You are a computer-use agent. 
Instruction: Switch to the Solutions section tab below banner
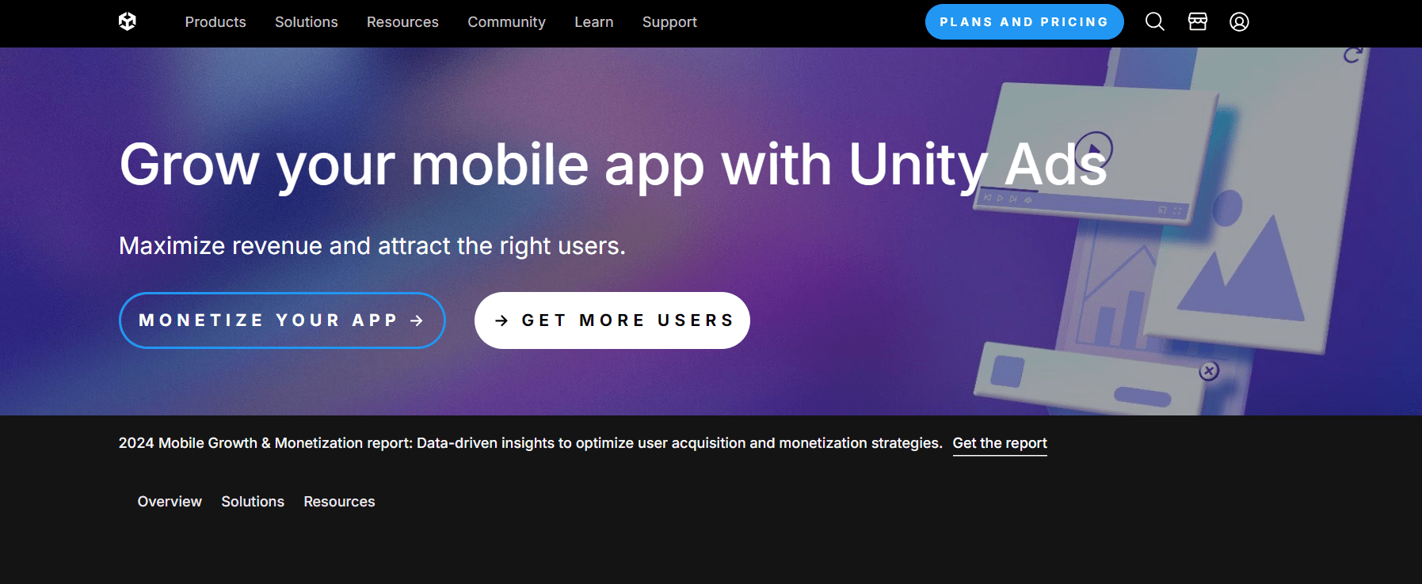tap(253, 502)
